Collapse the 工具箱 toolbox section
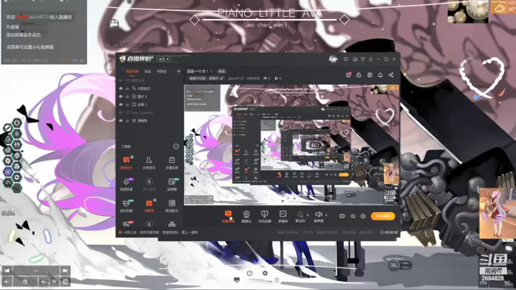The image size is (516, 290). tap(176, 146)
